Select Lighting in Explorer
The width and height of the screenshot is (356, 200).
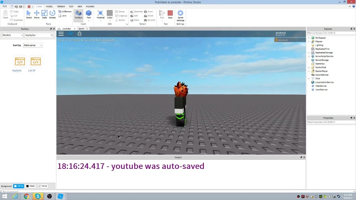coord(319,45)
